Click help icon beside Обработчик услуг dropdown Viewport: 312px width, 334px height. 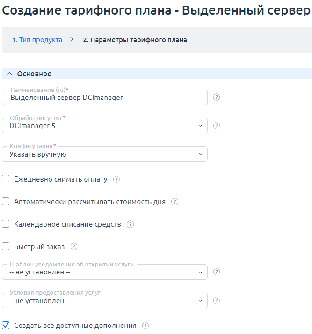[217, 126]
